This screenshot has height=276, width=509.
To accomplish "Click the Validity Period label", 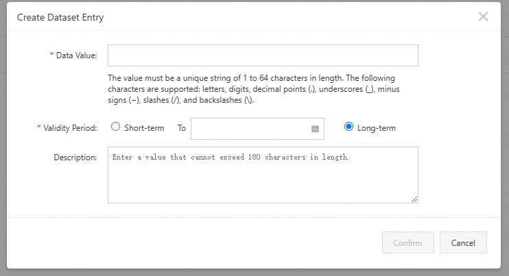I will (x=70, y=127).
